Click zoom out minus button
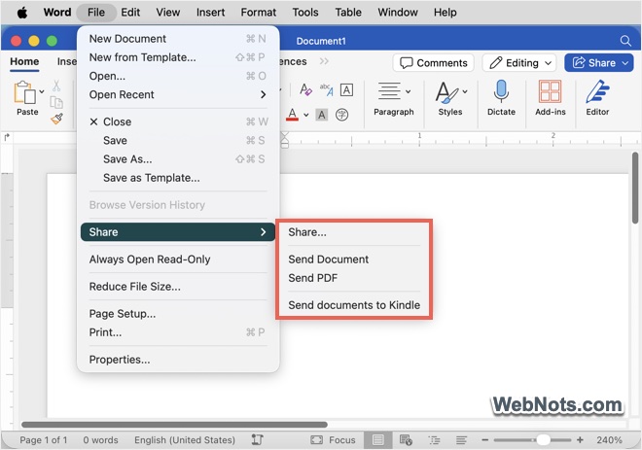Viewport: 642px width, 450px height. (485, 439)
